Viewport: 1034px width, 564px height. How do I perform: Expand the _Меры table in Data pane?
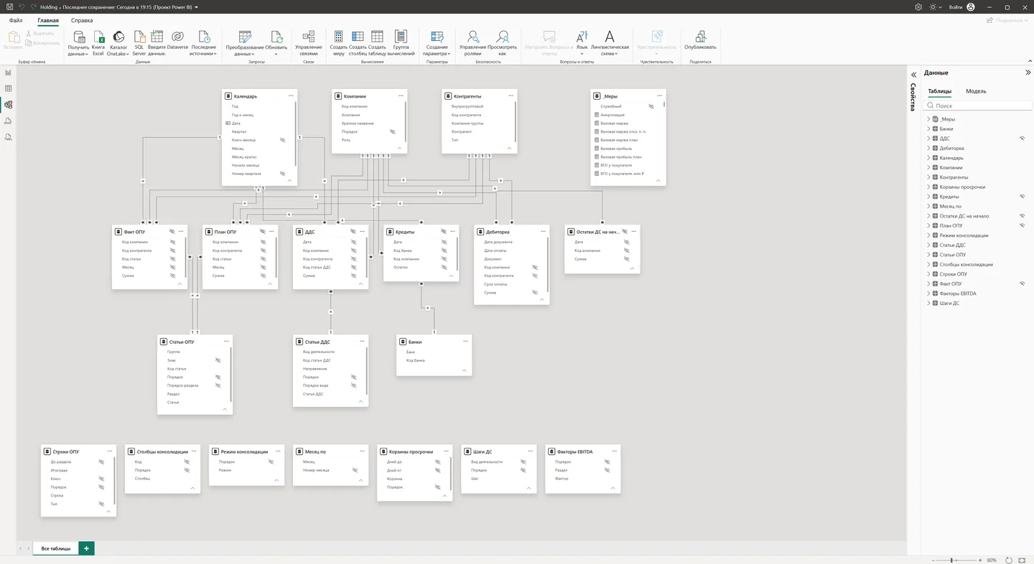928,119
